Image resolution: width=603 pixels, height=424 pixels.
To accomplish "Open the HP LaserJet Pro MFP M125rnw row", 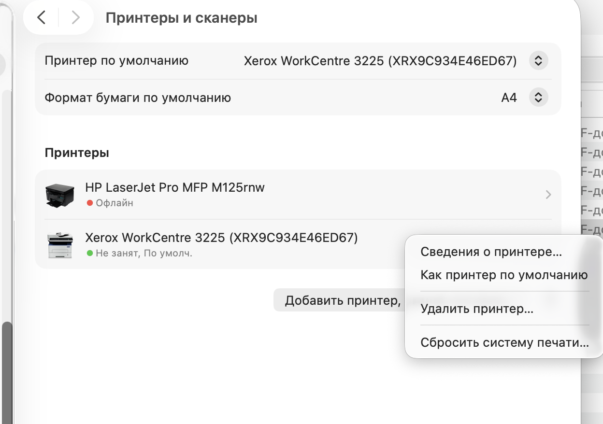I will tap(175, 187).
